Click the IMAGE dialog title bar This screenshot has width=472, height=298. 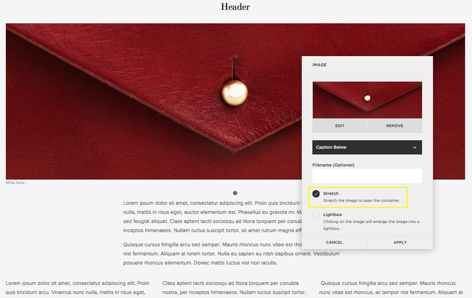(367, 65)
